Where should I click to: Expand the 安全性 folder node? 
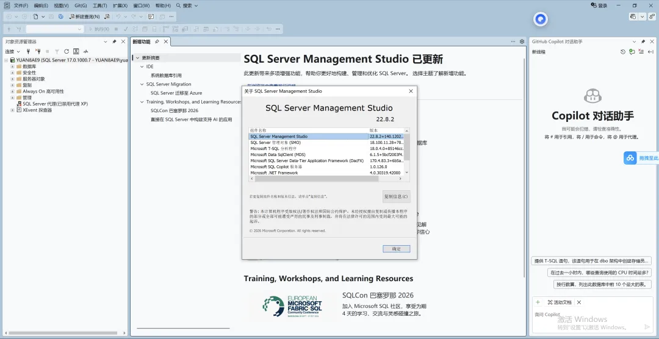13,73
